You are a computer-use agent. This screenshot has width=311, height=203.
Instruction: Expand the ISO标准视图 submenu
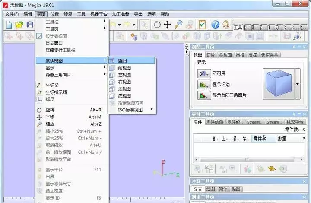click(x=130, y=110)
